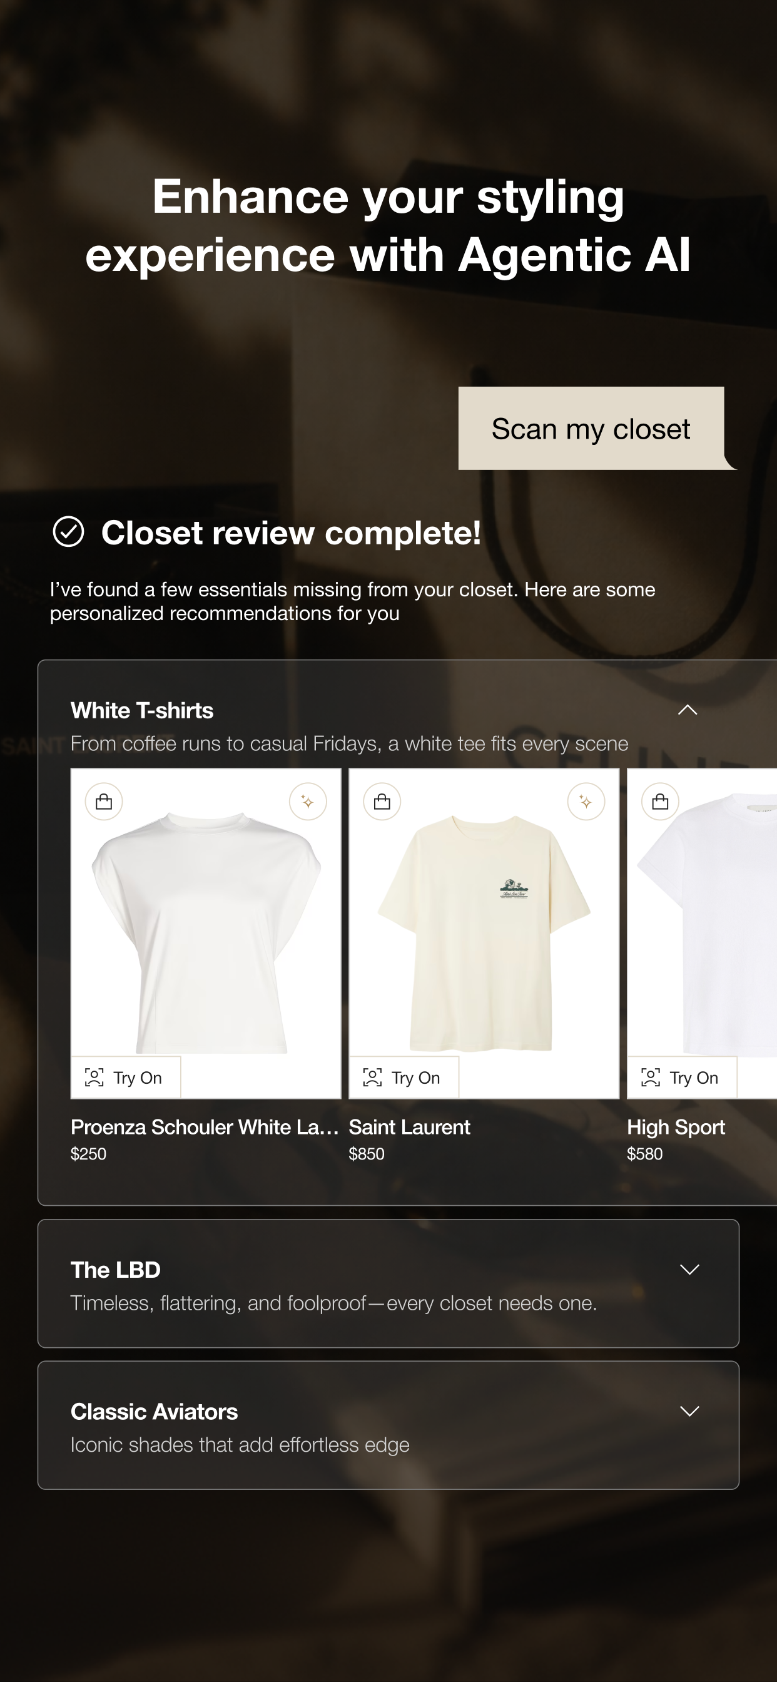Click 'Iconic shades that add effortless edge' text

240,1445
